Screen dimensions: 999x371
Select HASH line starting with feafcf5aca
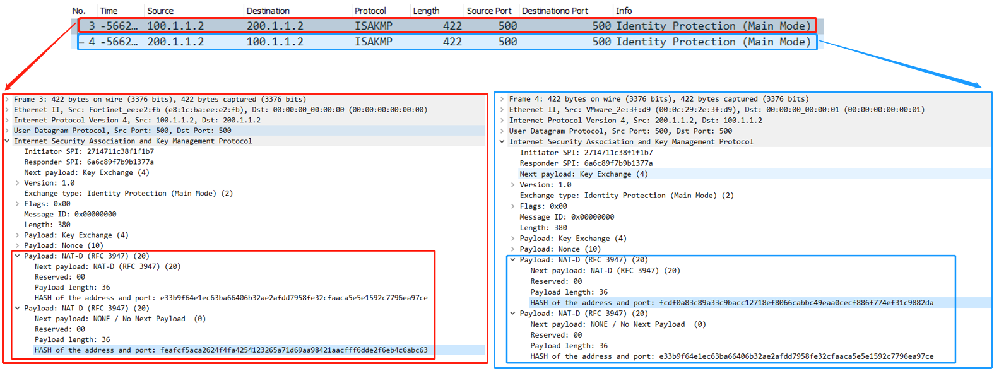click(231, 350)
